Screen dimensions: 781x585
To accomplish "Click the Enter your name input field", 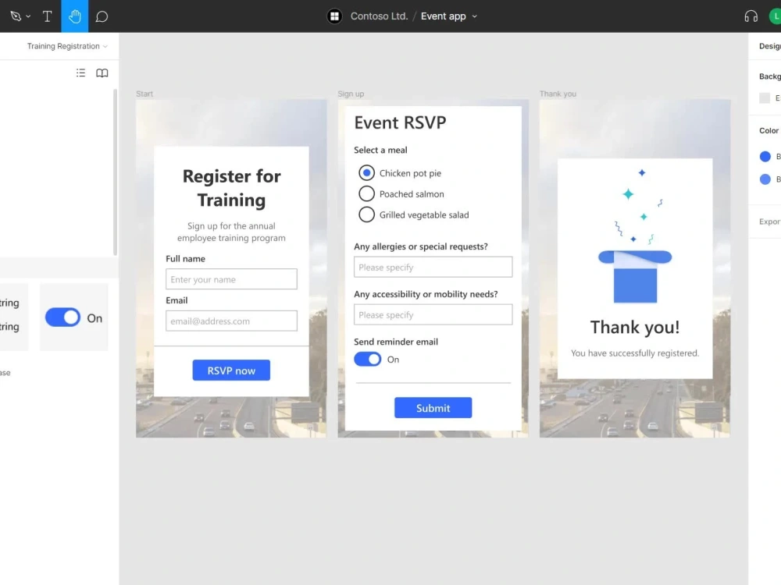I will click(231, 278).
